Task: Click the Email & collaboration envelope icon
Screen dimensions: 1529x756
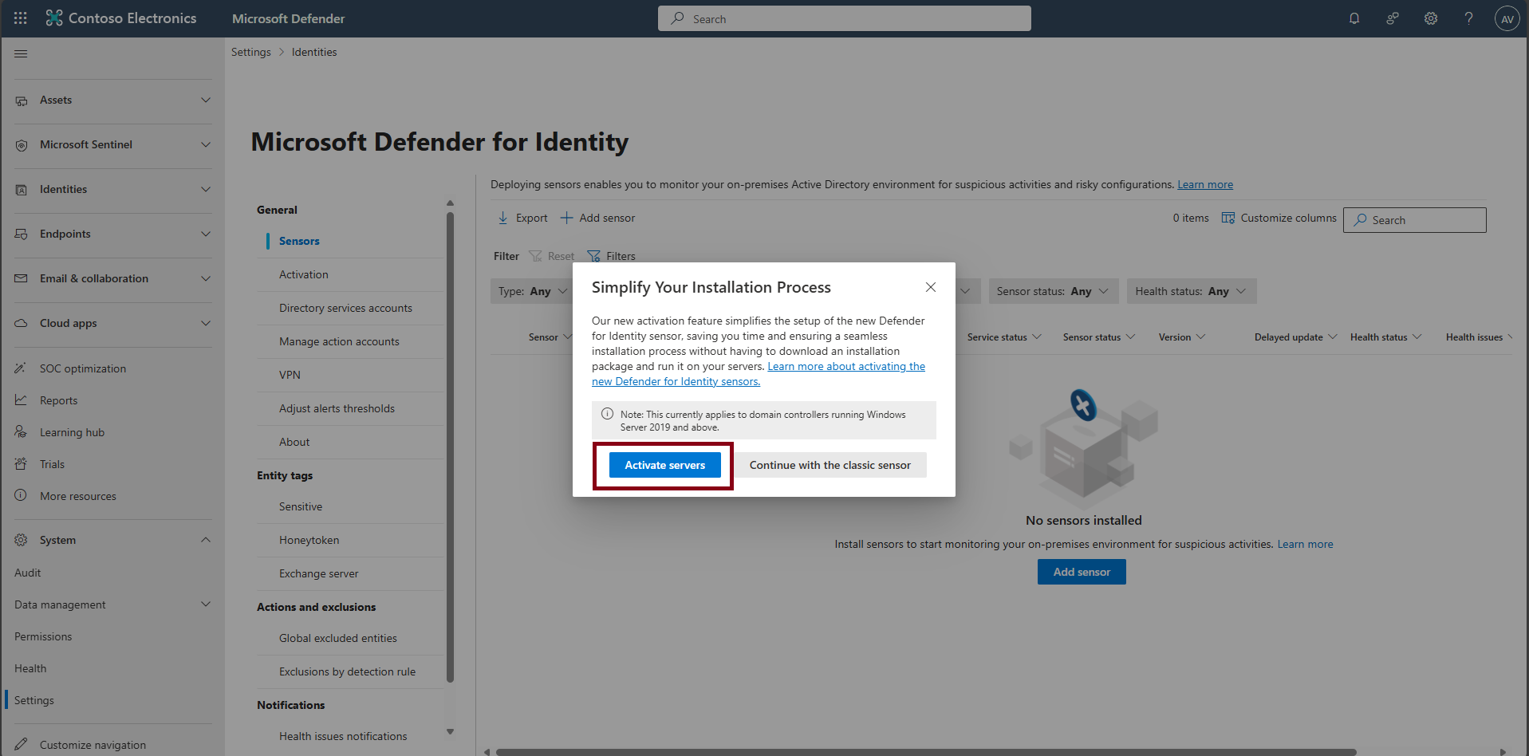Action: click(x=22, y=278)
